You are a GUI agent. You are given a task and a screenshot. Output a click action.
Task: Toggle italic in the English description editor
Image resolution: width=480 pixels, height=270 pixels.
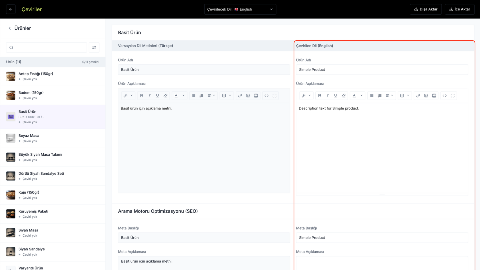[327, 95]
